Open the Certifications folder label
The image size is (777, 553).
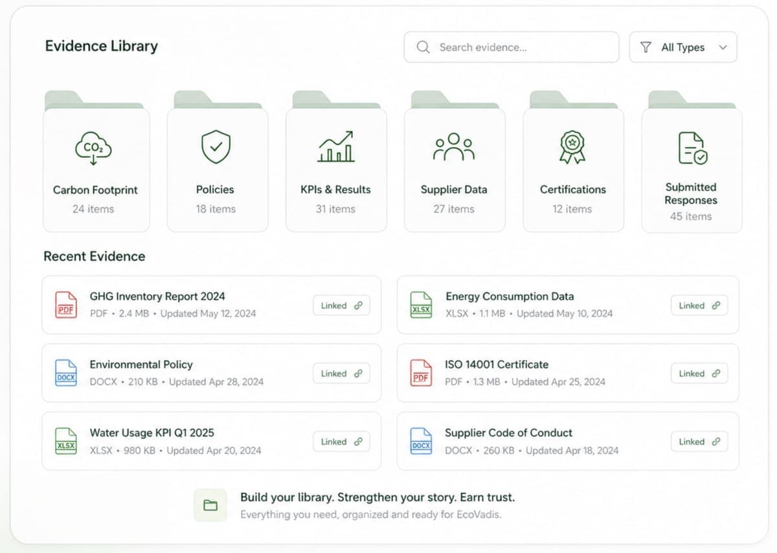pyautogui.click(x=573, y=190)
